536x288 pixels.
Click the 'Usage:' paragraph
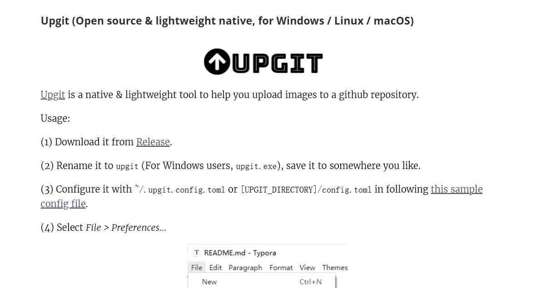(55, 119)
